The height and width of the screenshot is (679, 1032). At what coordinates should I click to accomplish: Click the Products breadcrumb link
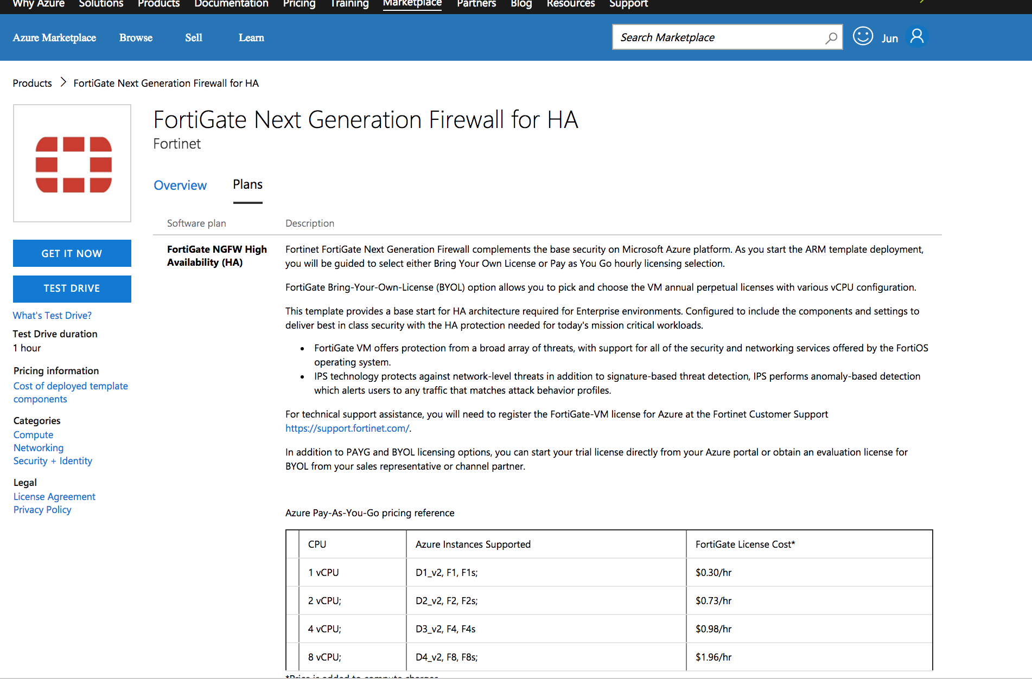(x=33, y=83)
